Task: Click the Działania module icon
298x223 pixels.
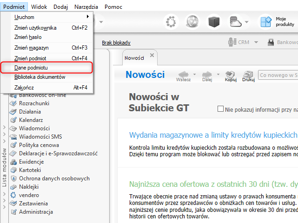Action: [13, 112]
